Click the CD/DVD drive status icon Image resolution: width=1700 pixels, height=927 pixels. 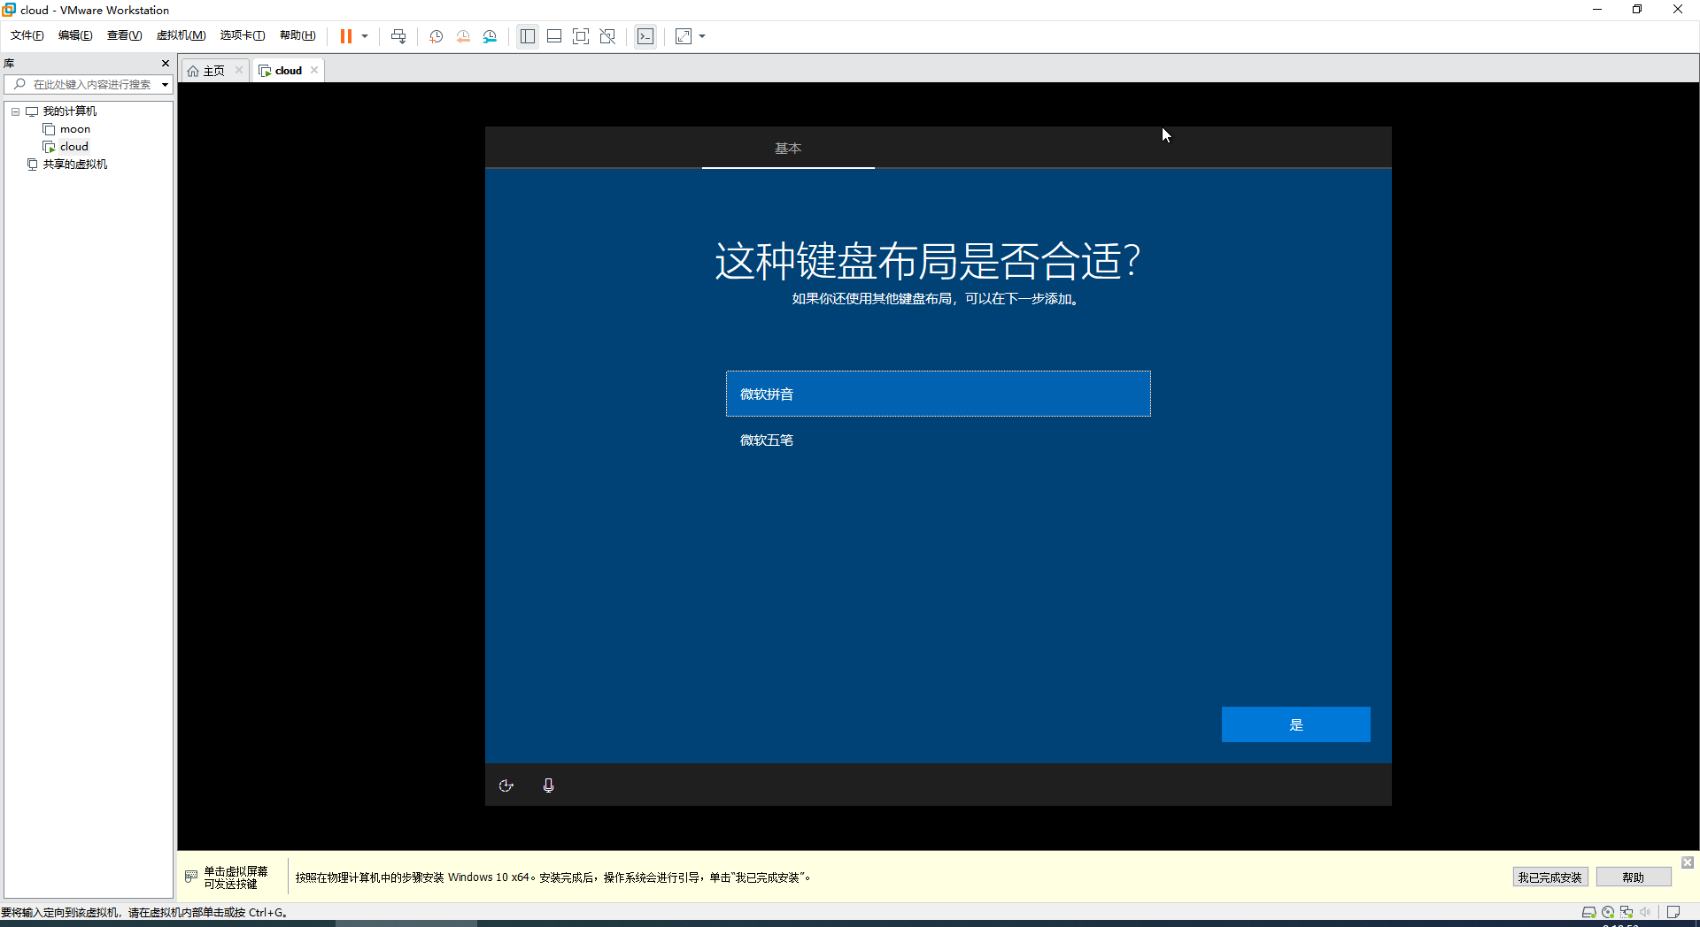pyautogui.click(x=1608, y=912)
